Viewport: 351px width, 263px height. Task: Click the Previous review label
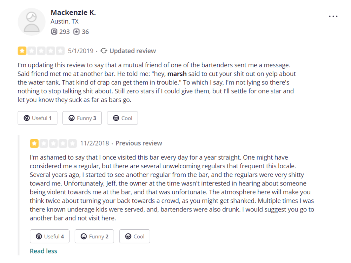tap(139, 143)
